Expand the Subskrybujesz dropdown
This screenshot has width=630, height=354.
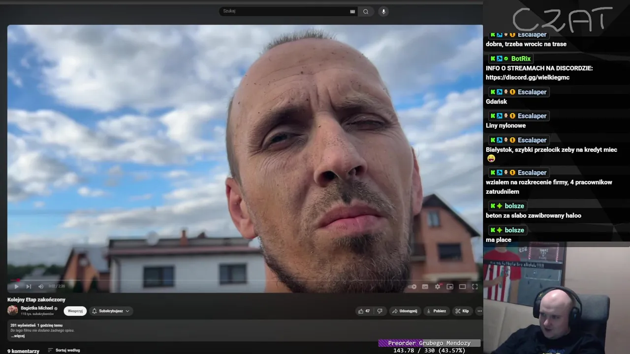pyautogui.click(x=111, y=311)
